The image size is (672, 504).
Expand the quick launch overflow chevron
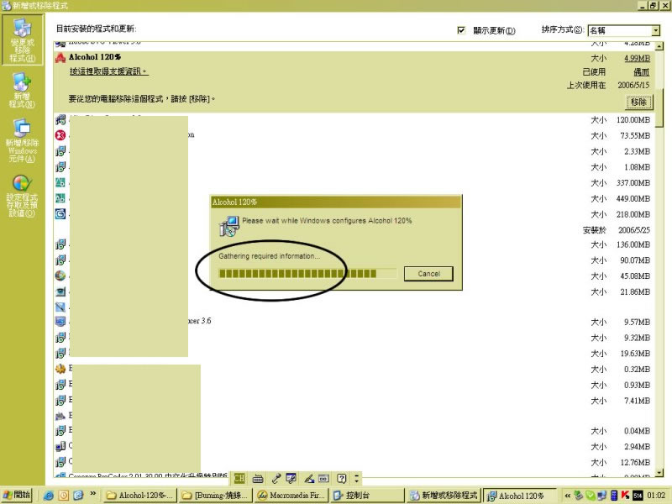tap(92, 494)
